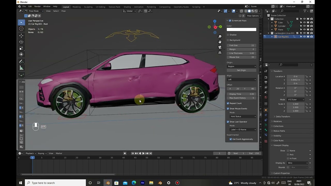This screenshot has width=331, height=186.
Task: Hide the Cube object in viewport
Action: [304, 22]
